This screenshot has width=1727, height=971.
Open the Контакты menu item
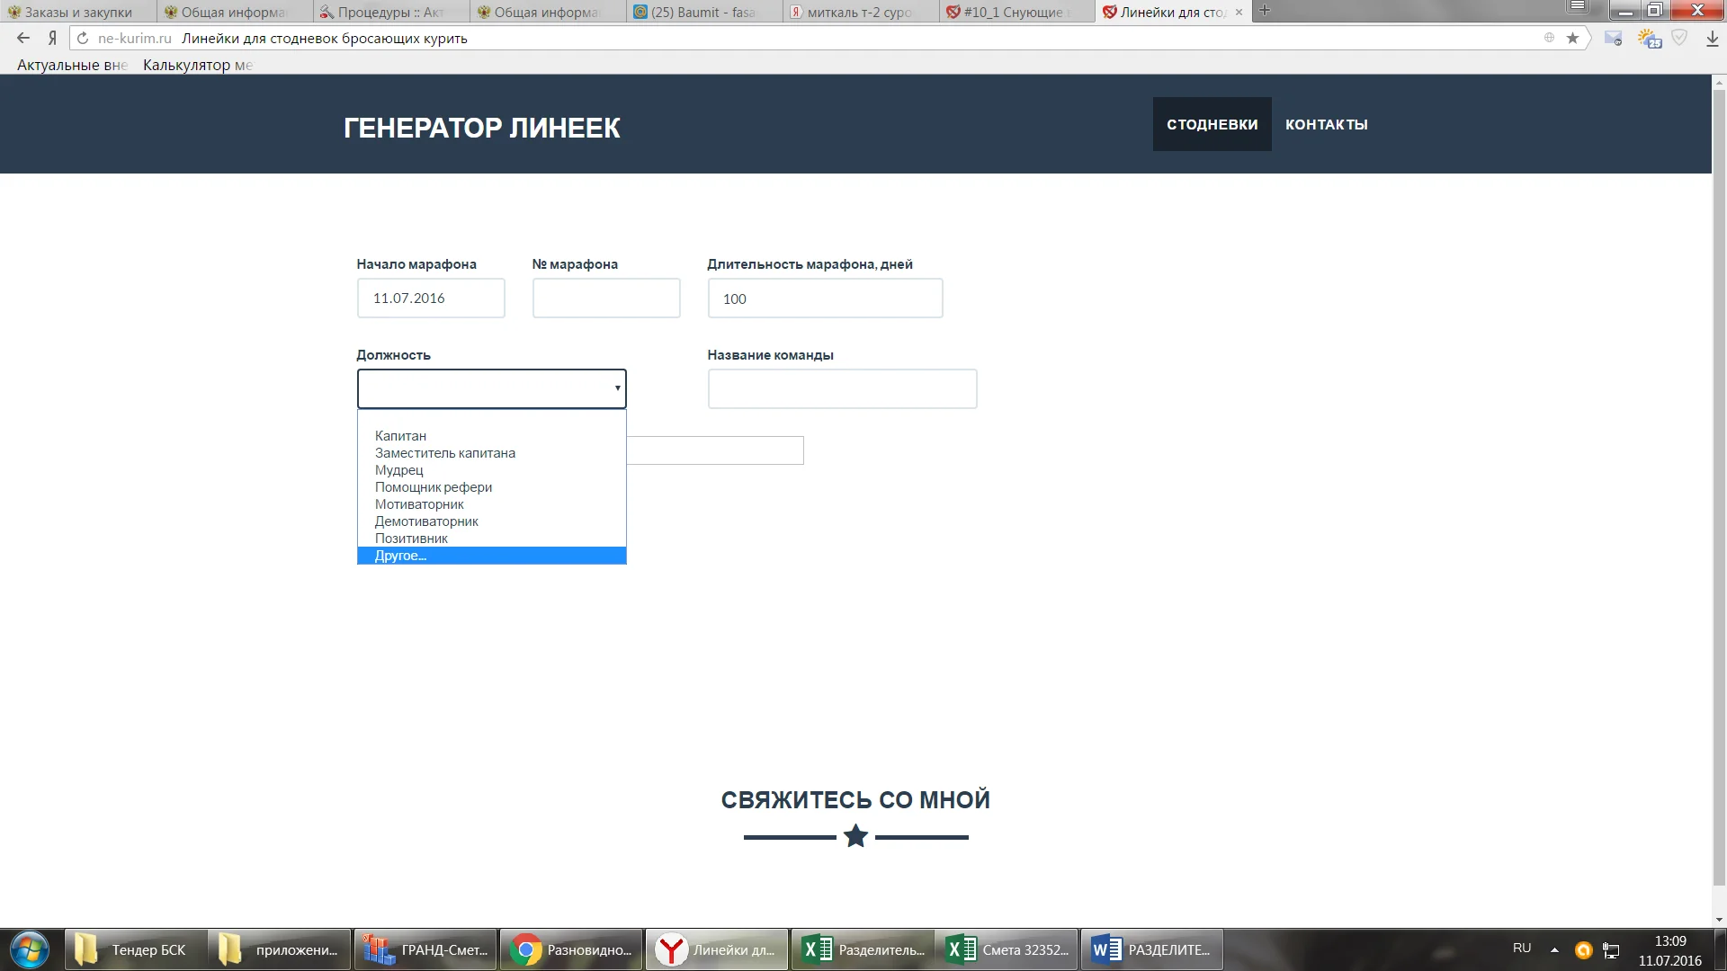[1326, 124]
